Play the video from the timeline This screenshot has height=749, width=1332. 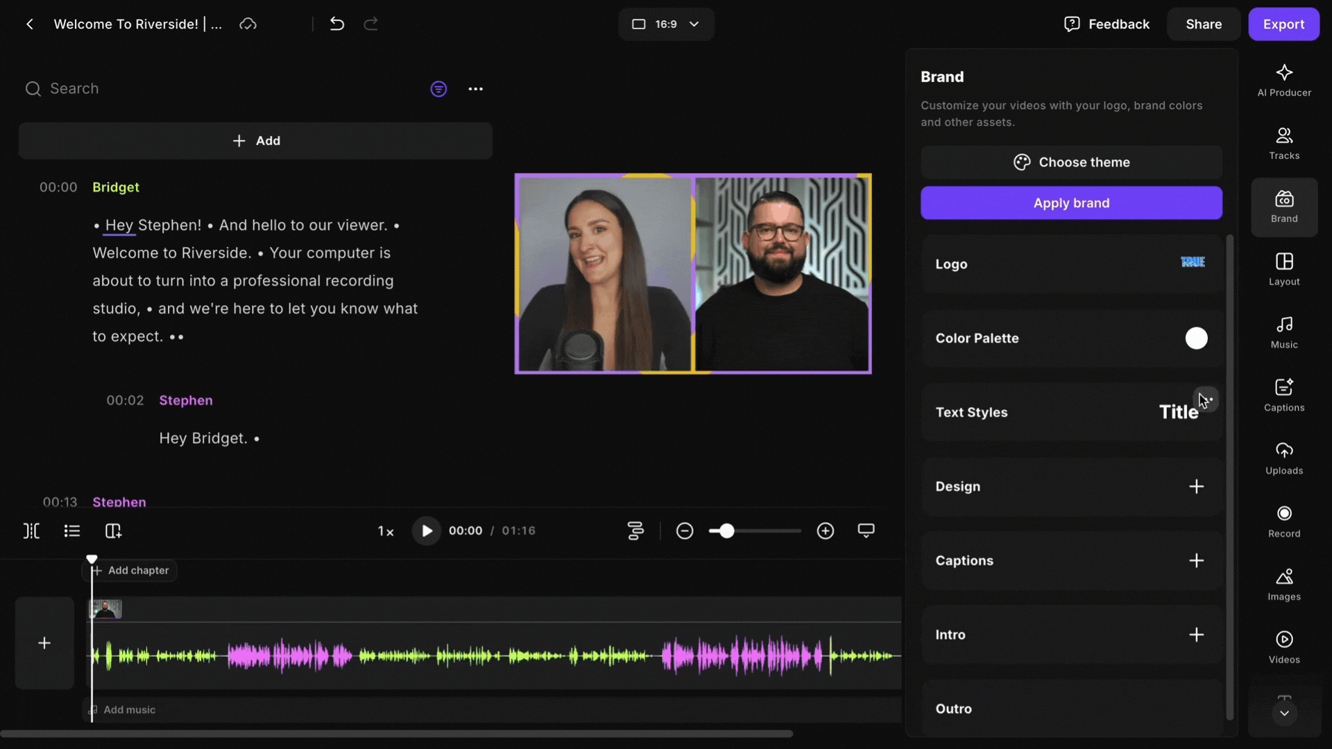click(427, 531)
